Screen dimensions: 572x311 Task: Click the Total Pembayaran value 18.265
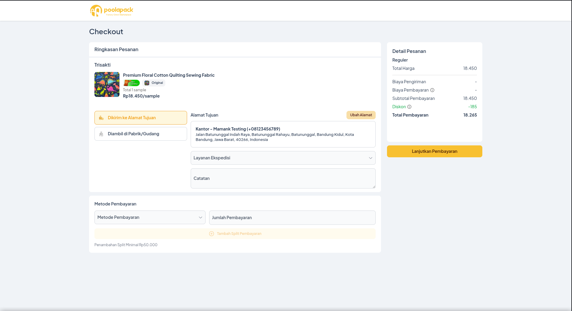click(x=470, y=115)
